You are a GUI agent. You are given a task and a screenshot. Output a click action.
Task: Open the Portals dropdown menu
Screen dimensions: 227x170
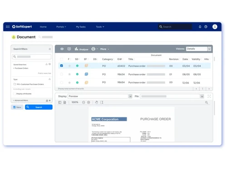tap(61, 27)
